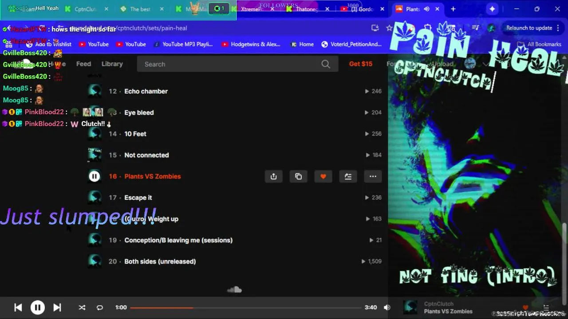Toggle repeat in player bar
The image size is (568, 319).
(x=100, y=307)
